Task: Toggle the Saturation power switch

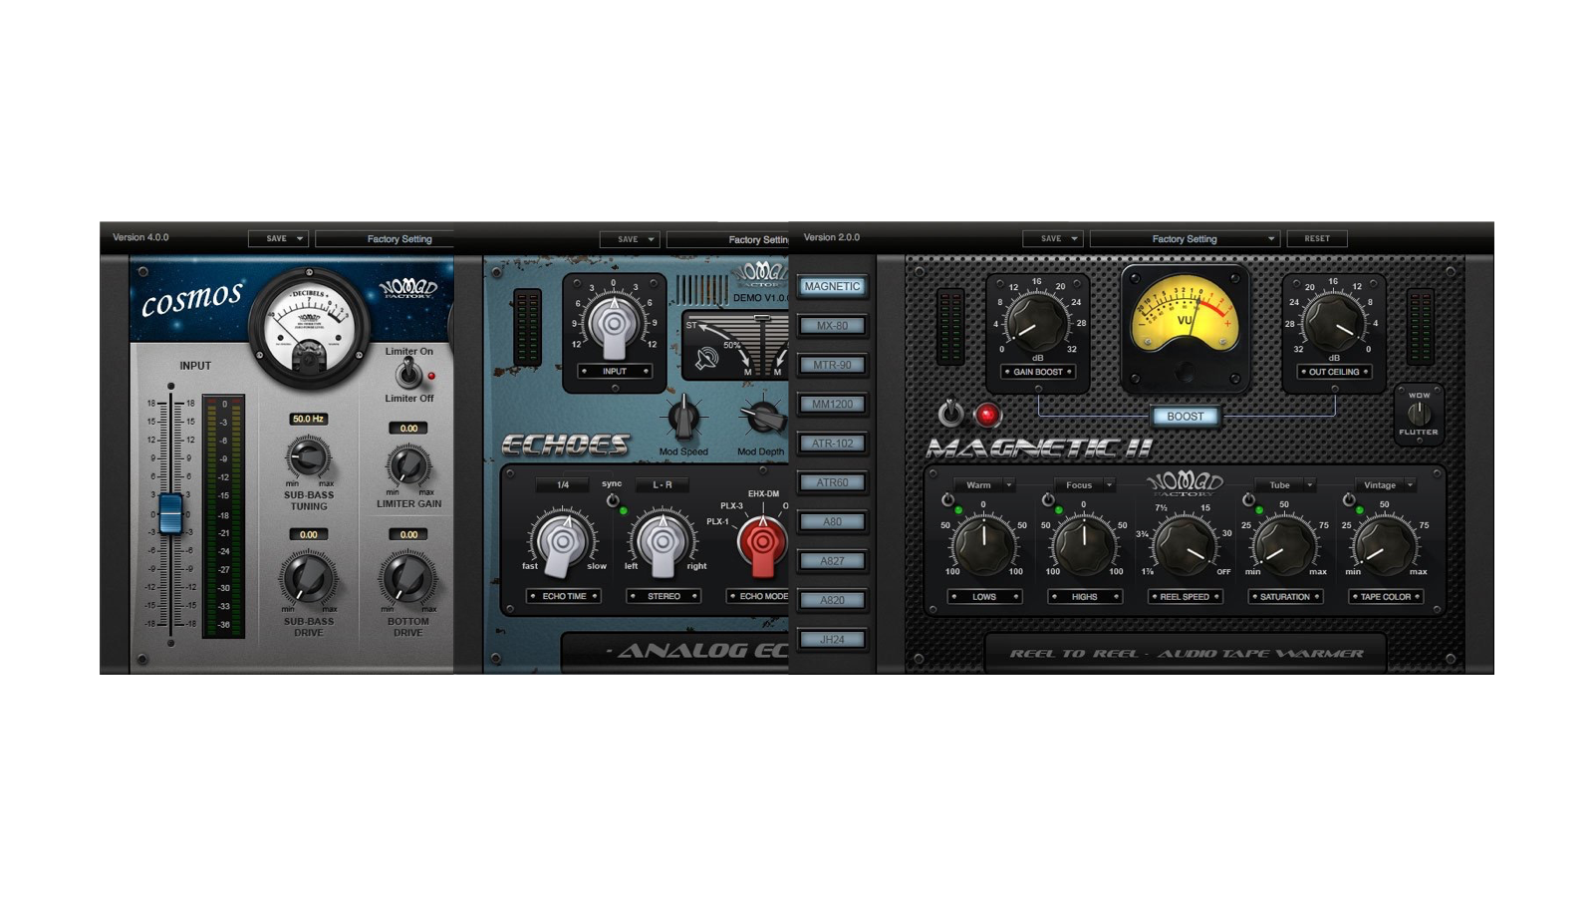Action: click(x=1248, y=499)
